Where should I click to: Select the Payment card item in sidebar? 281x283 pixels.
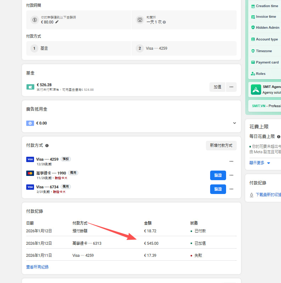tap(267, 62)
